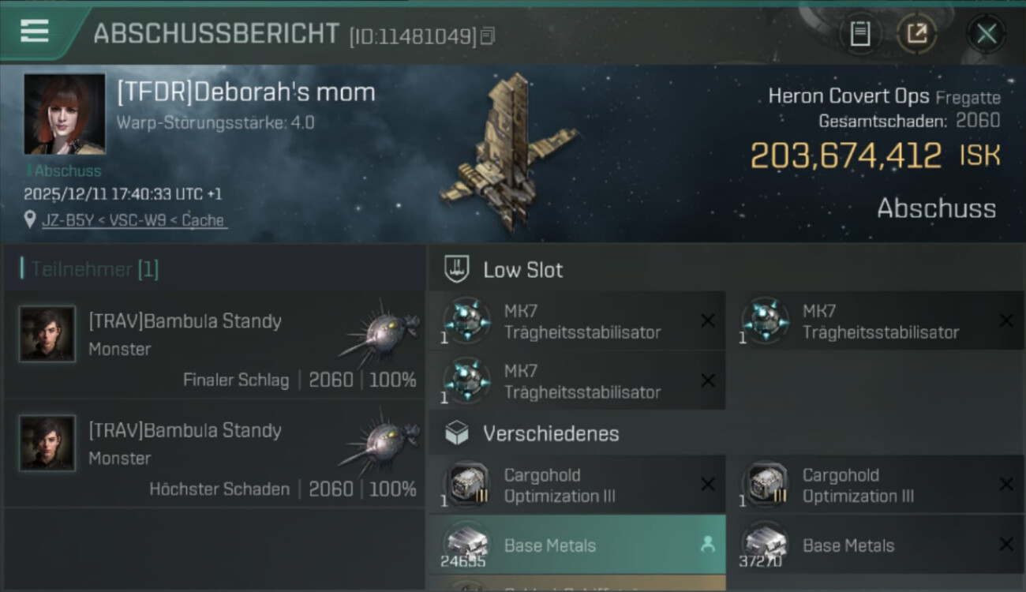Screen dimensions: 1026x592
Task: Select highlighted Base Metals 24655 row
Action: [x=577, y=545]
